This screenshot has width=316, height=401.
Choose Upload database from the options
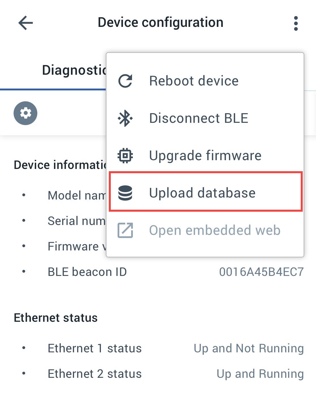(202, 193)
